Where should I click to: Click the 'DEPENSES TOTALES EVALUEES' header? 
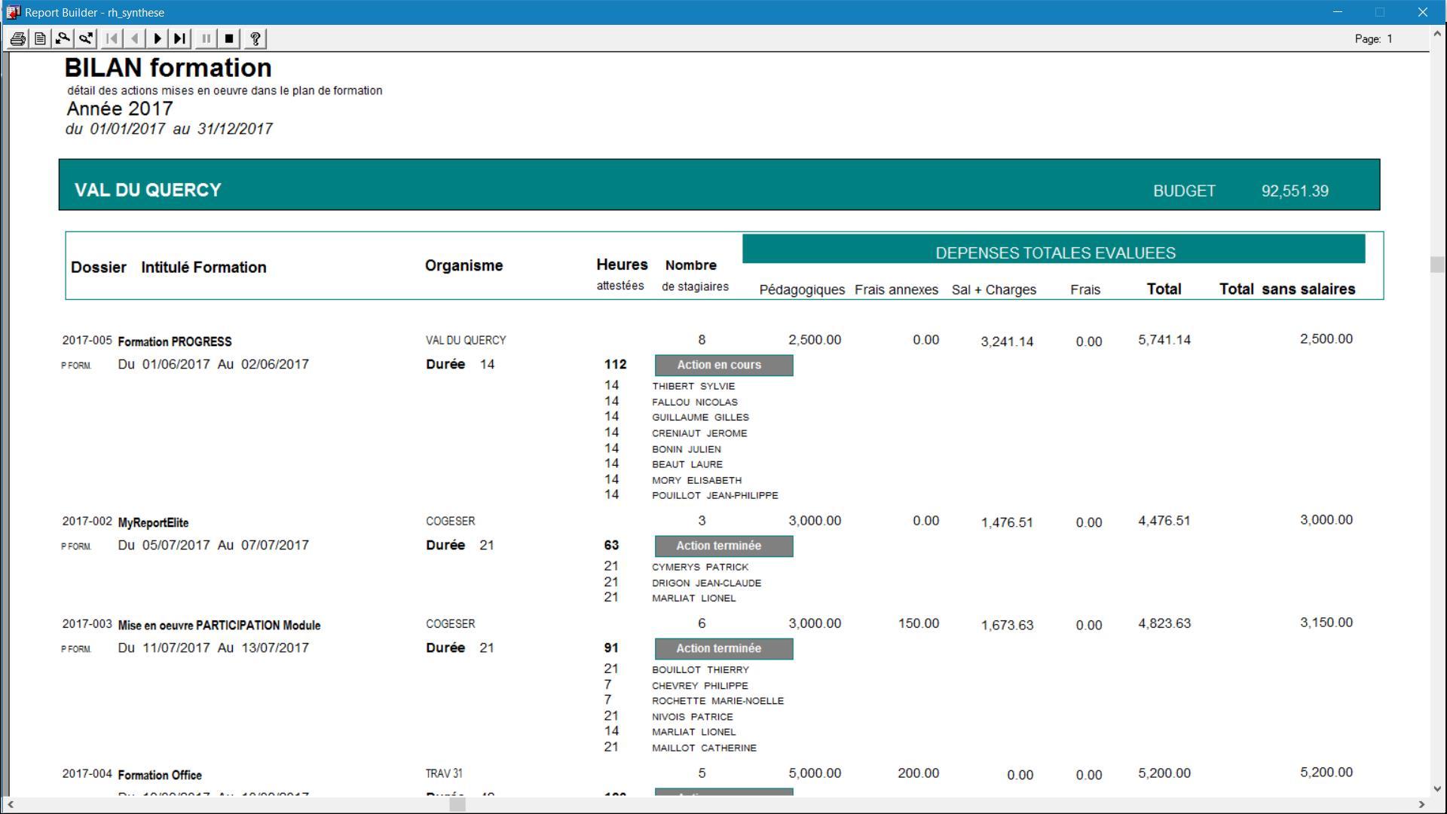point(1055,253)
